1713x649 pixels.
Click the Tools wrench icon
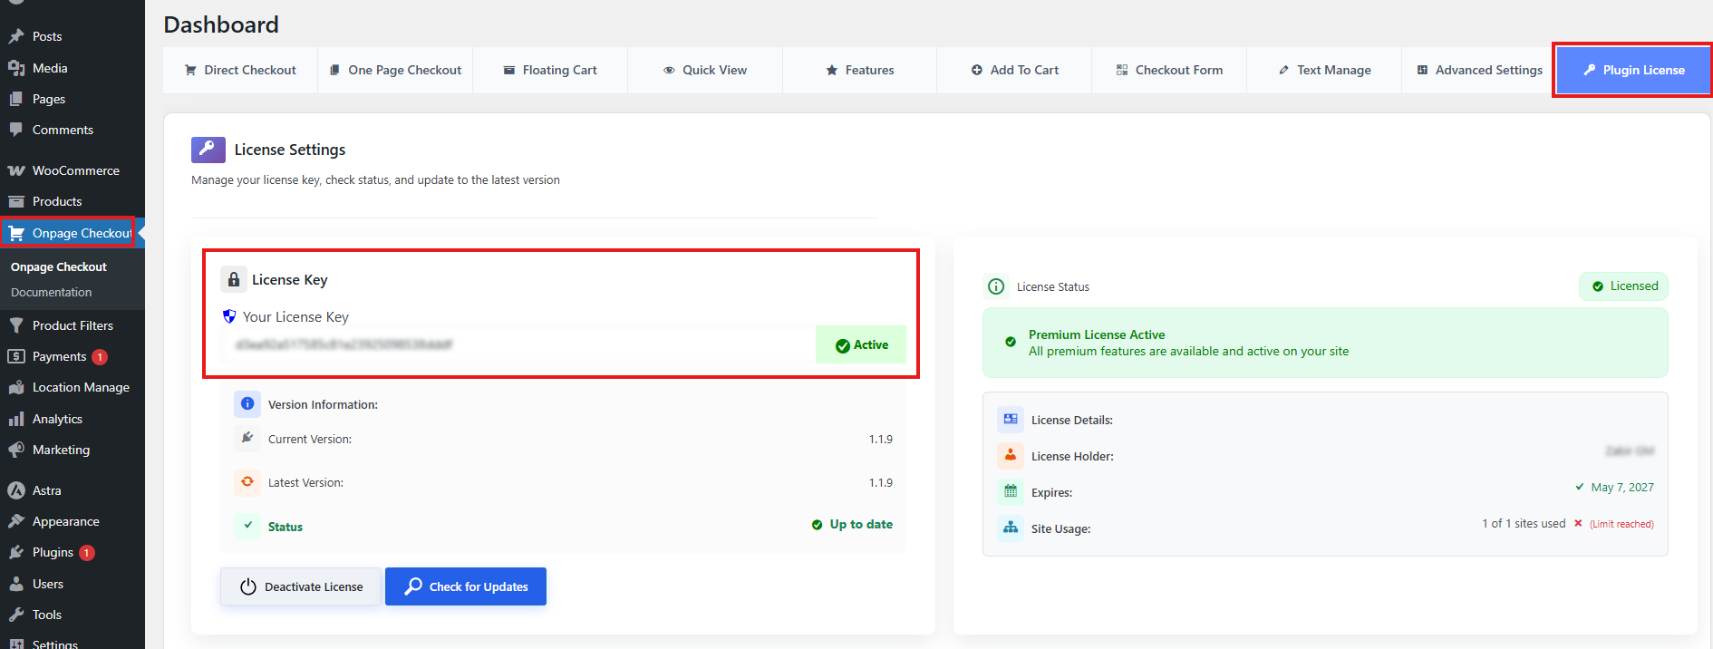coord(16,615)
